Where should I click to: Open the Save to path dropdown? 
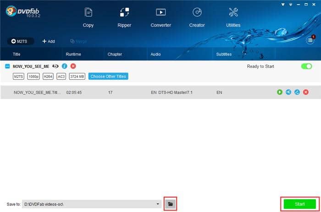click(158, 204)
